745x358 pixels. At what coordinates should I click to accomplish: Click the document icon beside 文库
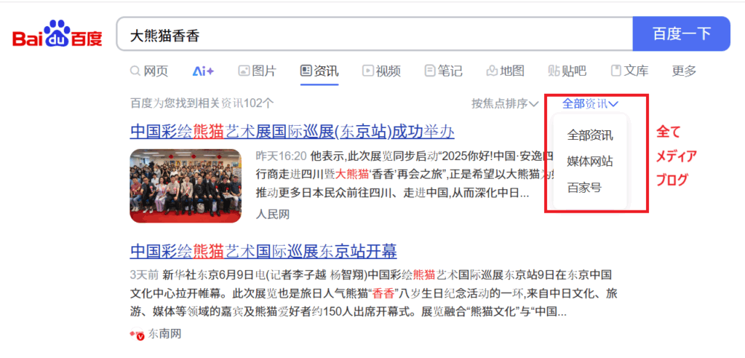pyautogui.click(x=615, y=71)
